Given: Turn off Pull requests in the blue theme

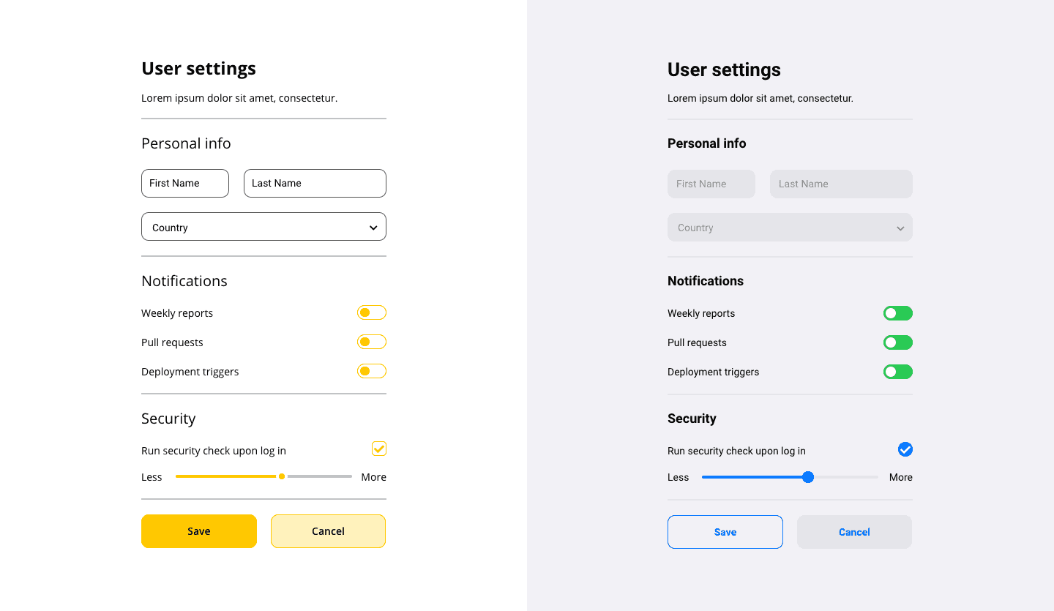Looking at the screenshot, I should click(897, 342).
